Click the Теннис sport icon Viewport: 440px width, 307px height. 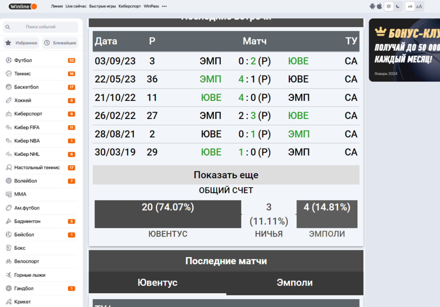tap(9, 74)
